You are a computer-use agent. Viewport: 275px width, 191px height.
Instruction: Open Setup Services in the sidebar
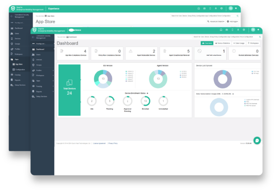[42, 96]
